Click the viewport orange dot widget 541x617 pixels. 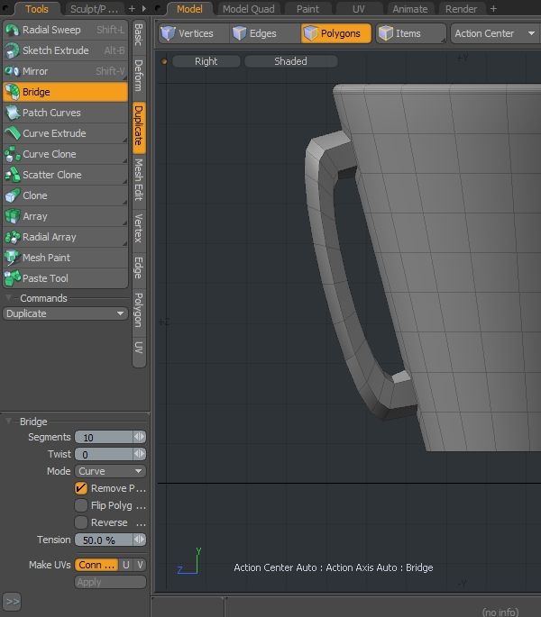pos(164,61)
